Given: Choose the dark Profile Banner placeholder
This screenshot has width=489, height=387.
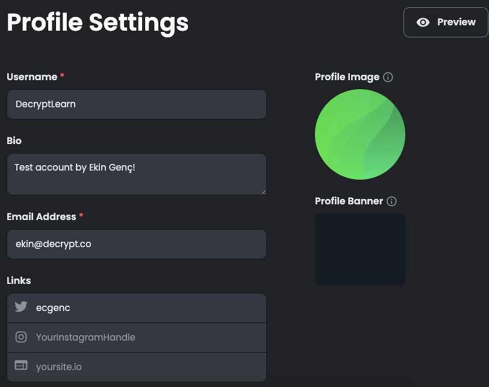Looking at the screenshot, I should [360, 249].
